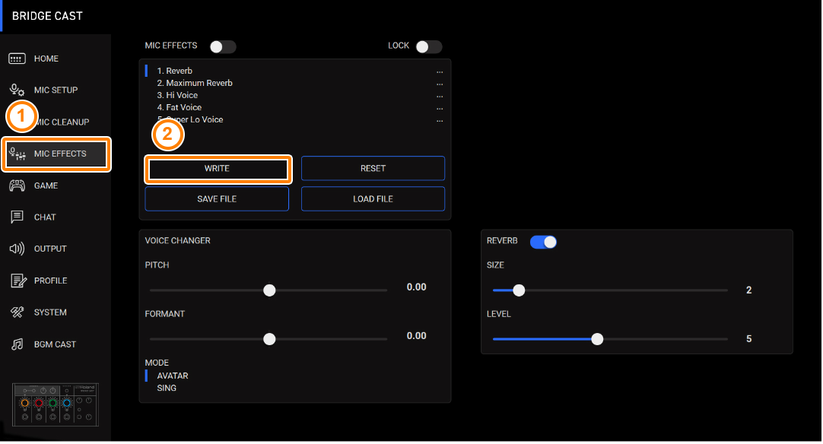Screen dimensions: 823x444
Task: Select AVATAR voice changer mode
Action: pyautogui.click(x=173, y=376)
